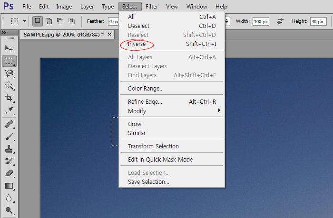The height and width of the screenshot is (218, 333).
Task: Open the Style dropdown stepper arrows
Action: click(227, 21)
